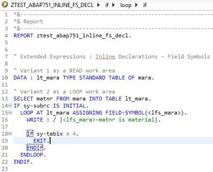Expand the arrow after ZTEST_ABAP751_INLINE_FS_DECL breadcrumb
Screen dimensions: 213x172
(x=98, y=5)
